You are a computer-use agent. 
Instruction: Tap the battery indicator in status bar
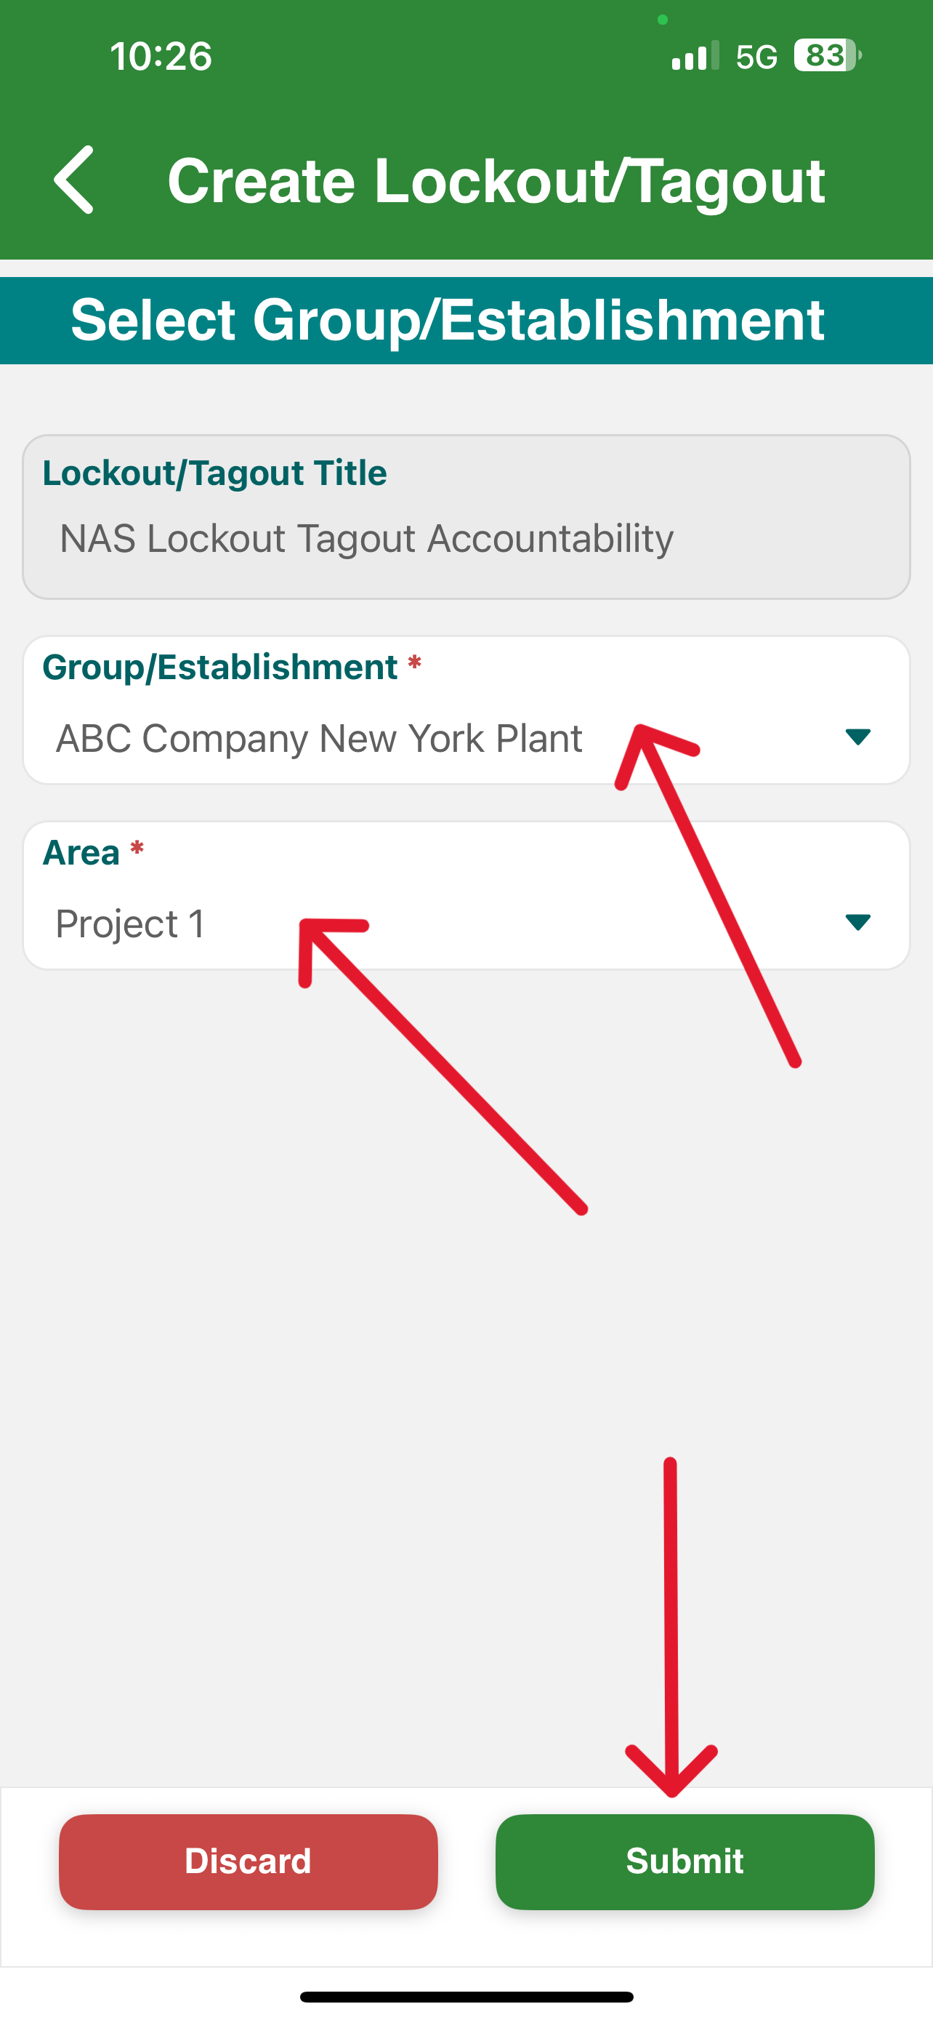coord(827,56)
